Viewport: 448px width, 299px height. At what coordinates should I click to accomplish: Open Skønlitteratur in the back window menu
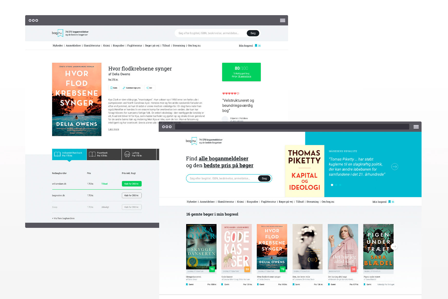92,46
